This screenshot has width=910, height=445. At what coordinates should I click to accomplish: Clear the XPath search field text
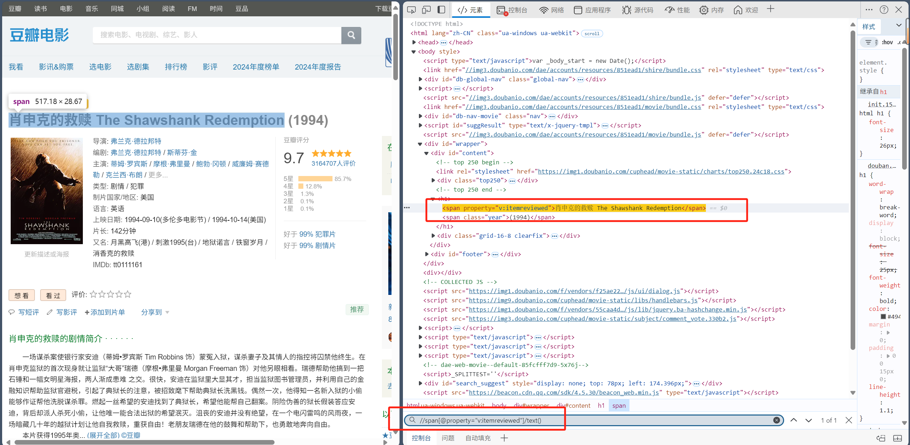click(776, 420)
